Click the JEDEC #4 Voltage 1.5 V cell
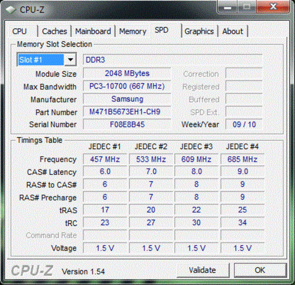 (x=242, y=248)
